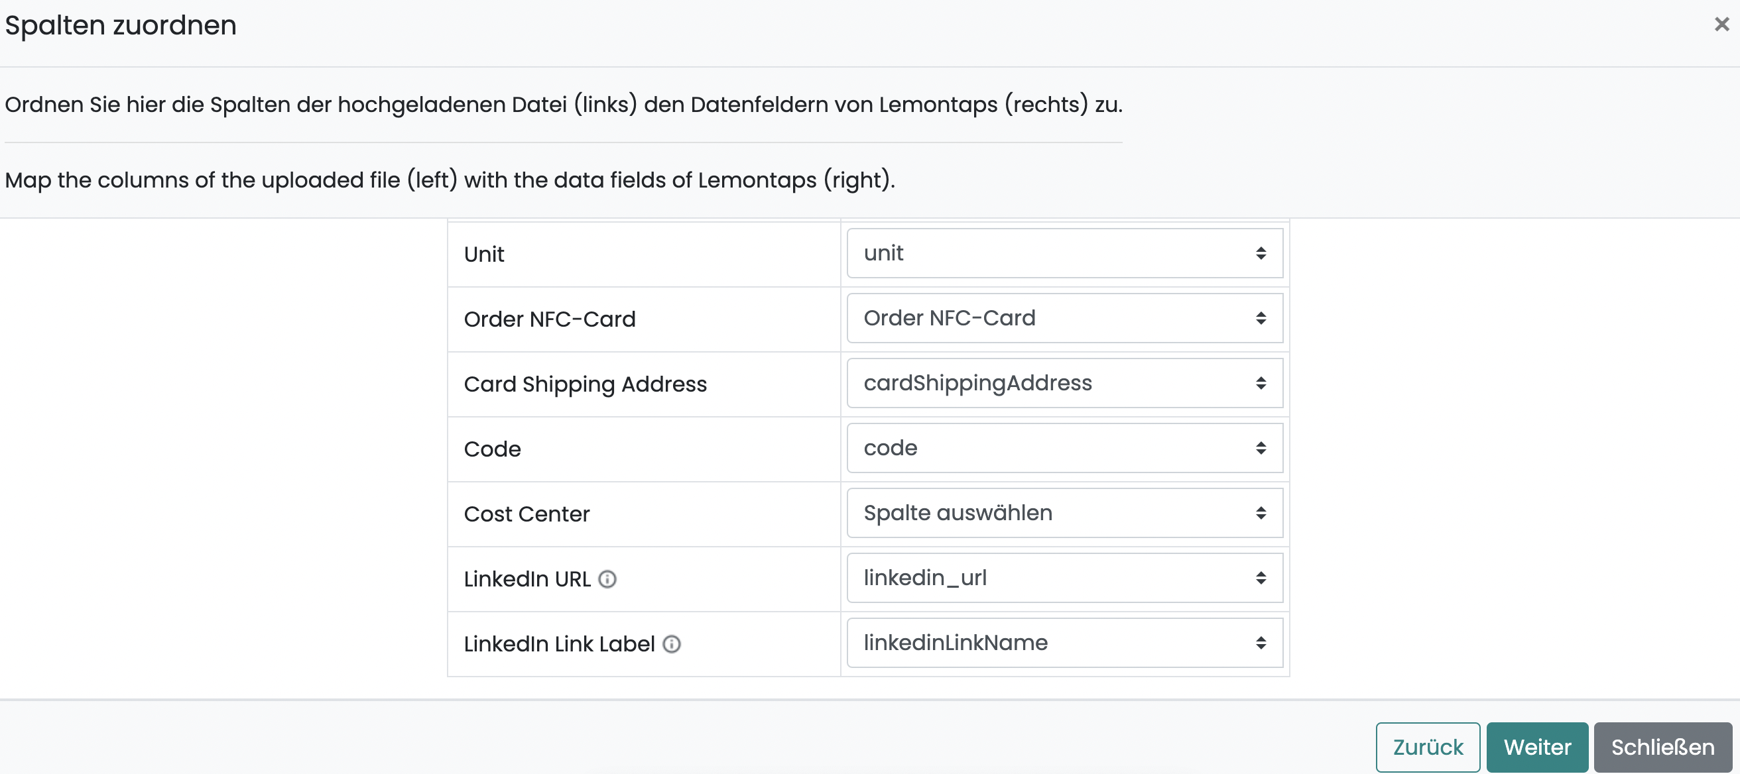Click the Unit field label

coord(483,254)
